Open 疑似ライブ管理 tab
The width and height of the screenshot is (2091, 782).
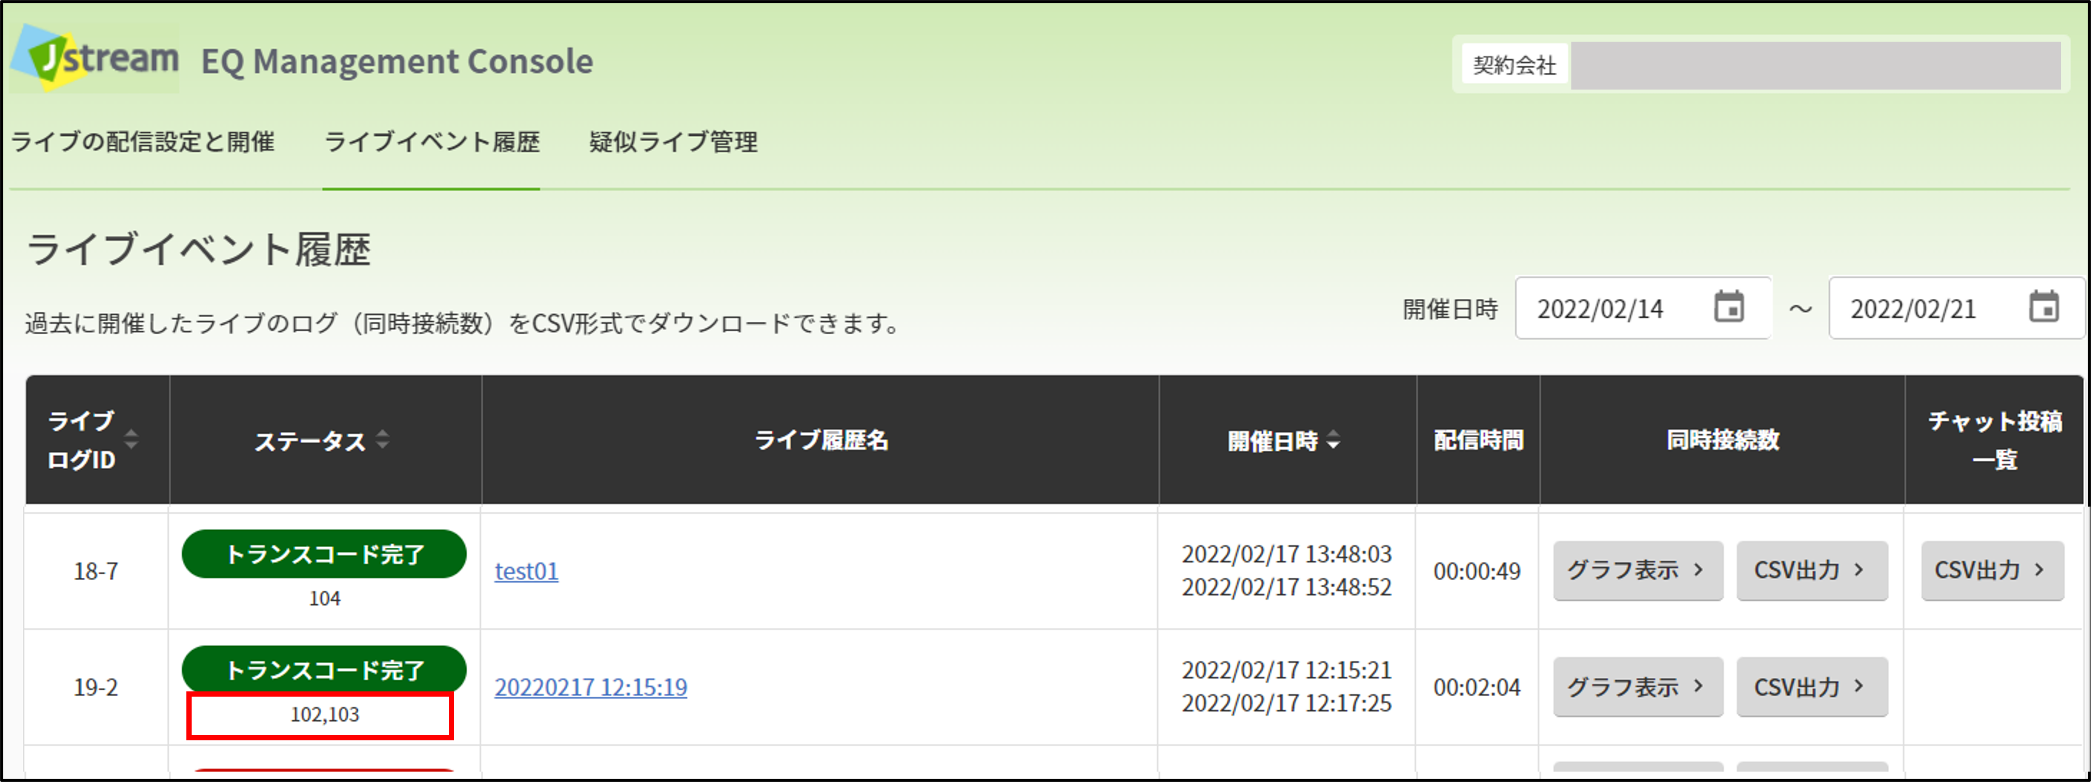[673, 141]
